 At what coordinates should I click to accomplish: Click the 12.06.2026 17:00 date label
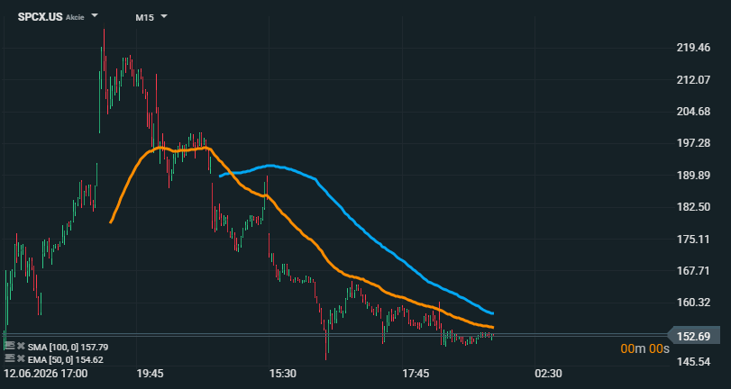pyautogui.click(x=46, y=374)
